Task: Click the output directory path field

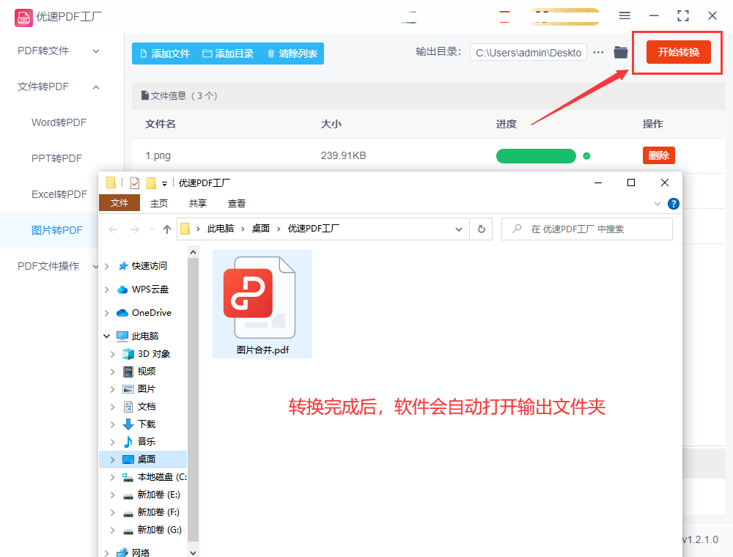Action: pyautogui.click(x=528, y=53)
